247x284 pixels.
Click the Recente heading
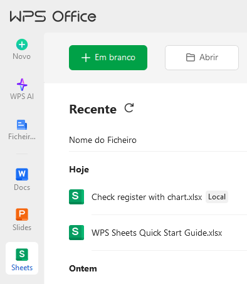pyautogui.click(x=93, y=109)
